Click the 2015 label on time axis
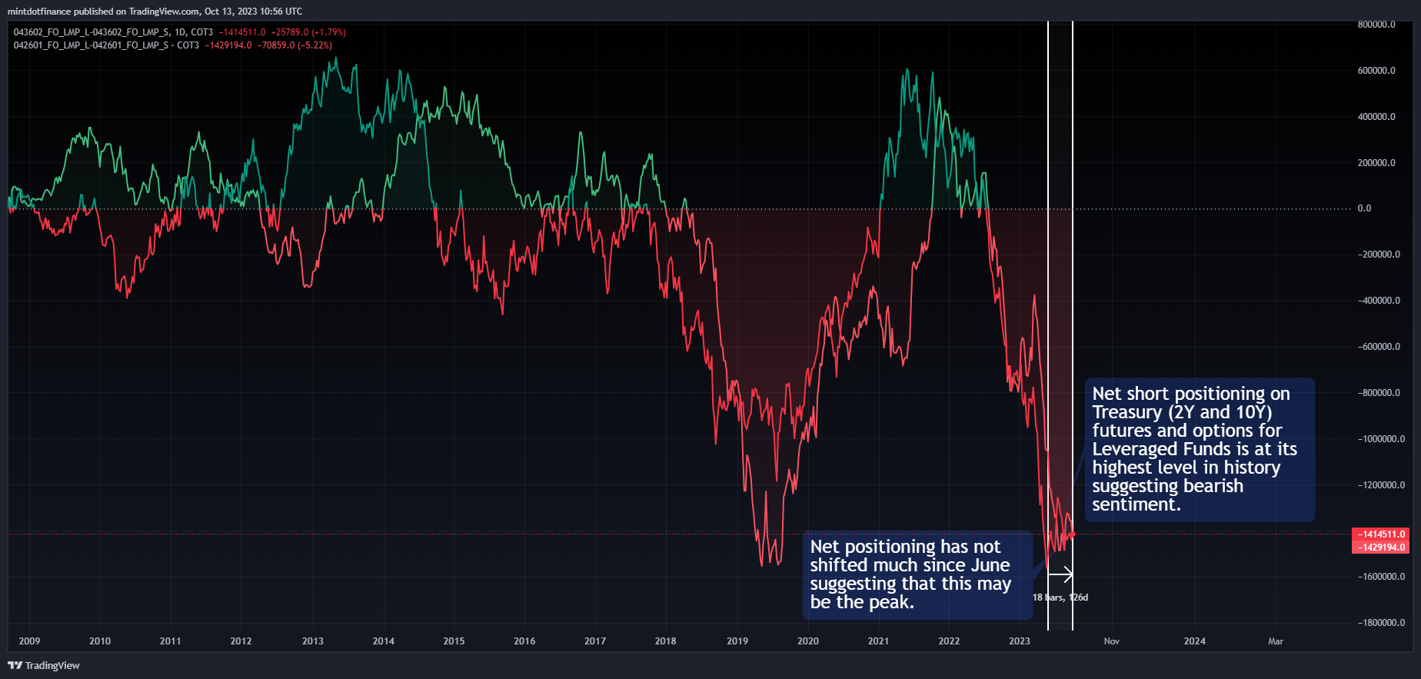Image resolution: width=1421 pixels, height=679 pixels. (x=454, y=641)
